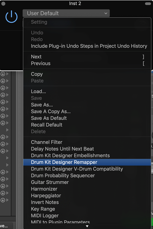Load the MIDI Logger preset

[87, 216]
